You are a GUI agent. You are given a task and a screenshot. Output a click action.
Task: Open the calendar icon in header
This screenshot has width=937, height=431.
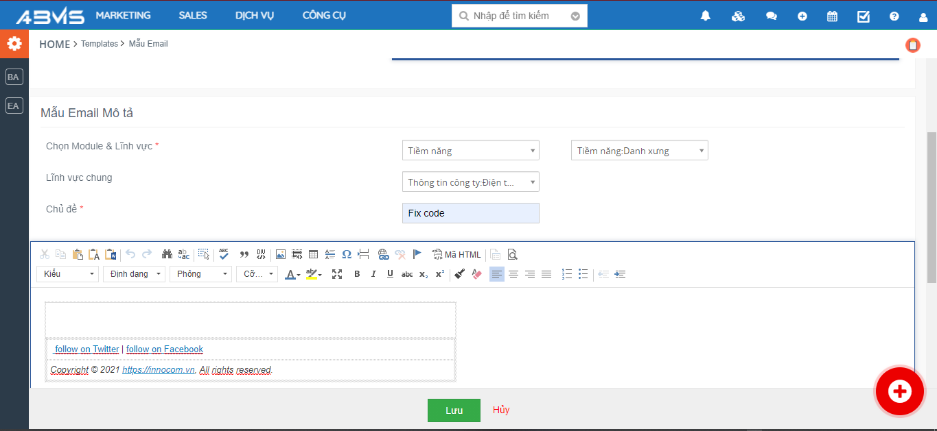tap(832, 16)
